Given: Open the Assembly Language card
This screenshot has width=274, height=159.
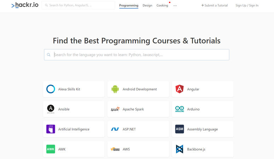Looking at the screenshot, I should click(x=203, y=129).
